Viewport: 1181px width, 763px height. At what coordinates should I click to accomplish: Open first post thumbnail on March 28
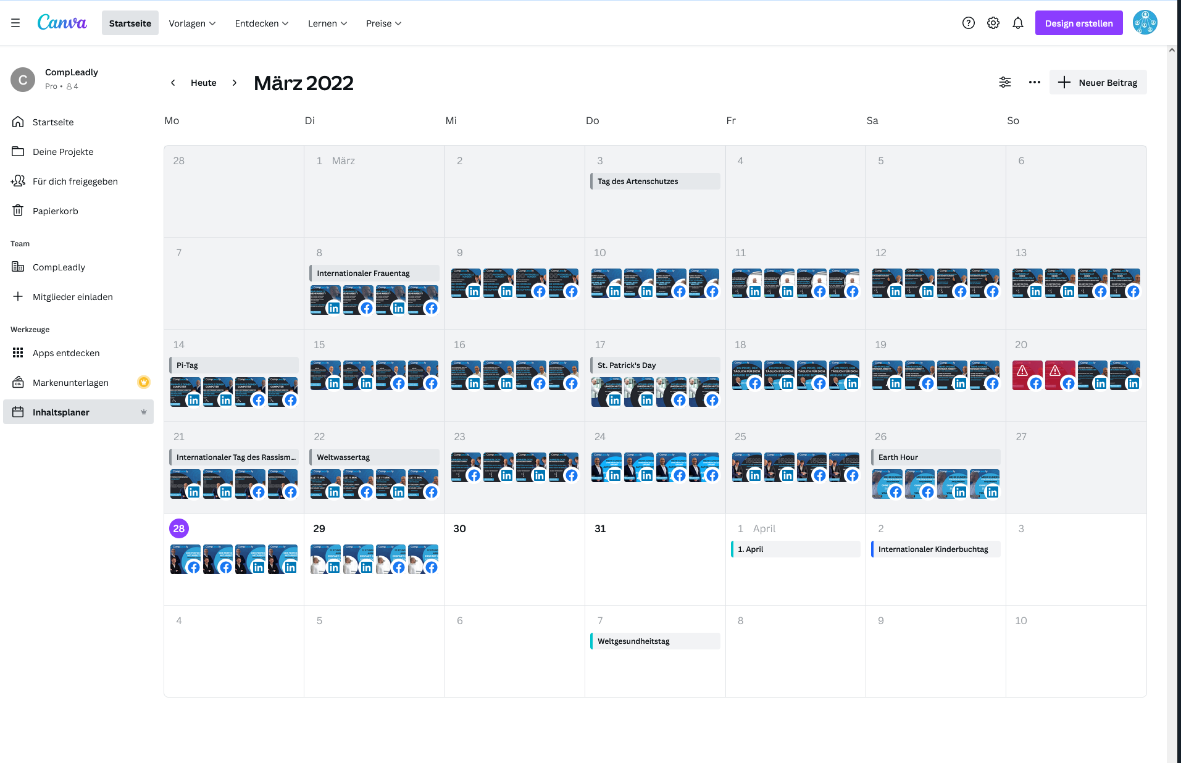185,559
